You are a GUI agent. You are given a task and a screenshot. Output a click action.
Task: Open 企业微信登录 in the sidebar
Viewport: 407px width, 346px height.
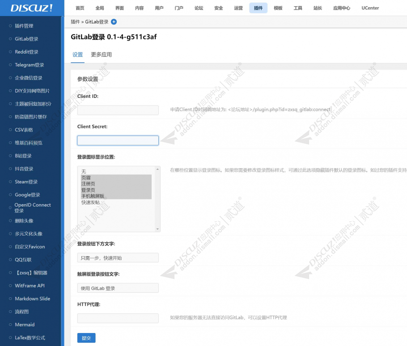click(x=29, y=77)
